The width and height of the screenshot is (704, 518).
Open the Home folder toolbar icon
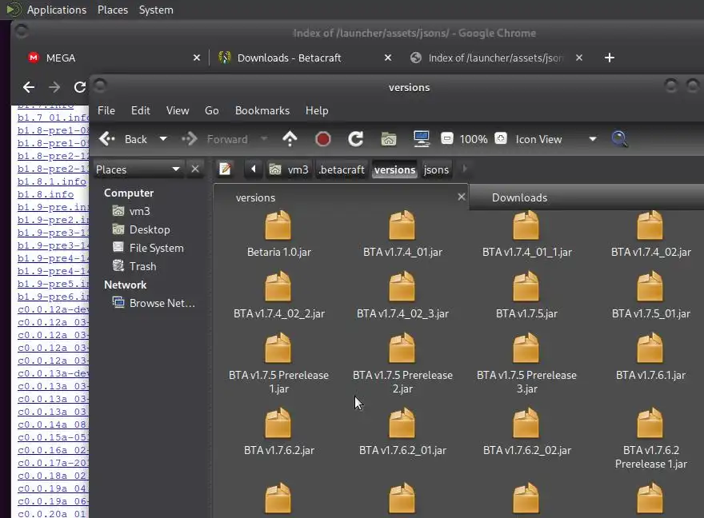(389, 139)
